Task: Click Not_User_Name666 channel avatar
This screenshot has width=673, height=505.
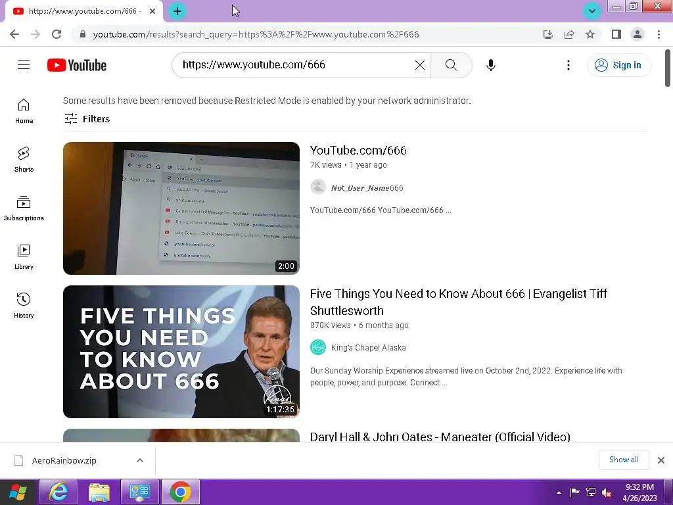Action: click(318, 187)
